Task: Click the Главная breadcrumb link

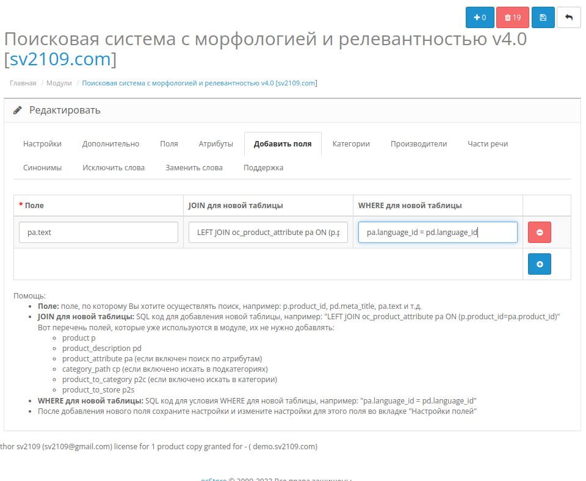Action: (x=23, y=83)
